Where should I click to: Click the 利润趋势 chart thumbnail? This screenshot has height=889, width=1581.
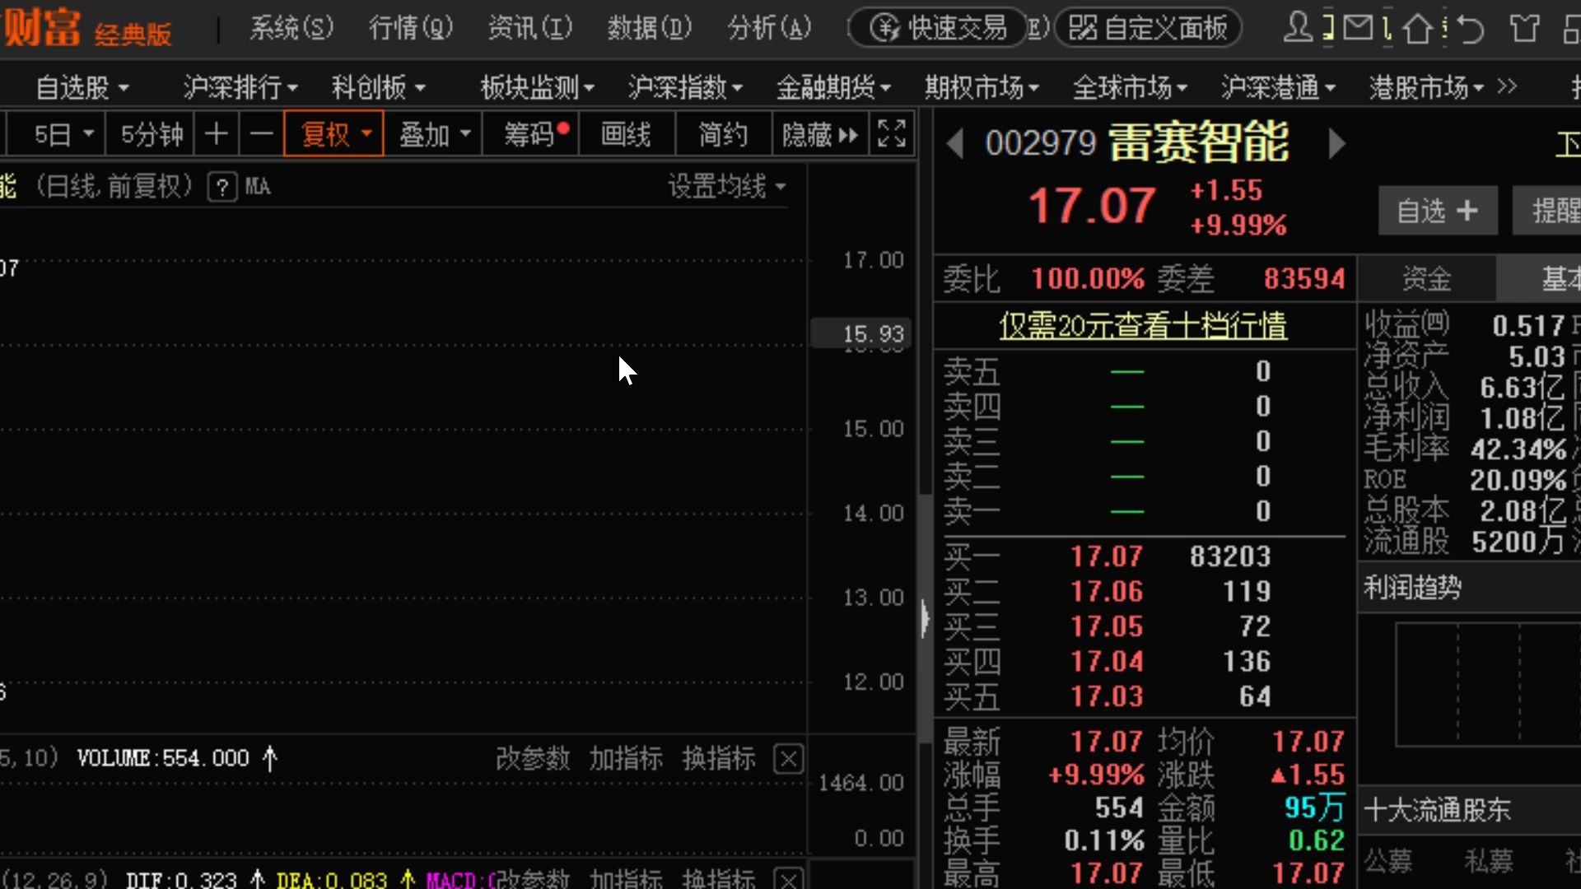[x=1487, y=685]
